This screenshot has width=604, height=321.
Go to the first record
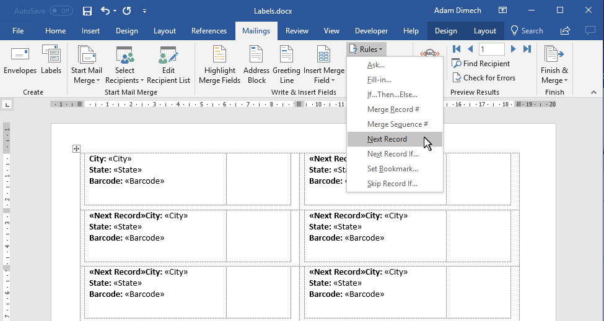point(457,49)
